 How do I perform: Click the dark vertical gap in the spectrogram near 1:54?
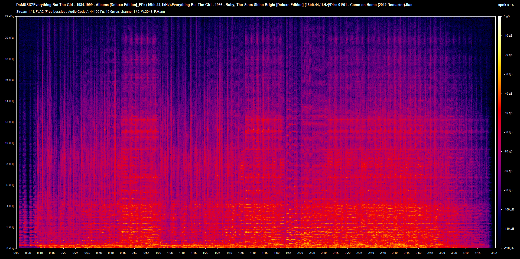pos(286,132)
